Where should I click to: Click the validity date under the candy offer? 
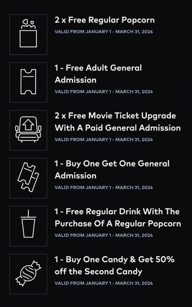click(104, 283)
